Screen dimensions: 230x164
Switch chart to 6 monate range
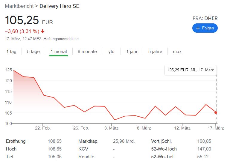87,52
